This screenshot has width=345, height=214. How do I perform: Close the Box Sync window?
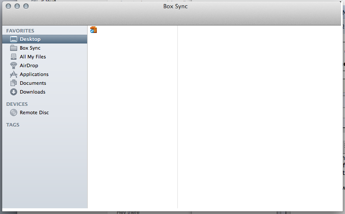(x=8, y=6)
